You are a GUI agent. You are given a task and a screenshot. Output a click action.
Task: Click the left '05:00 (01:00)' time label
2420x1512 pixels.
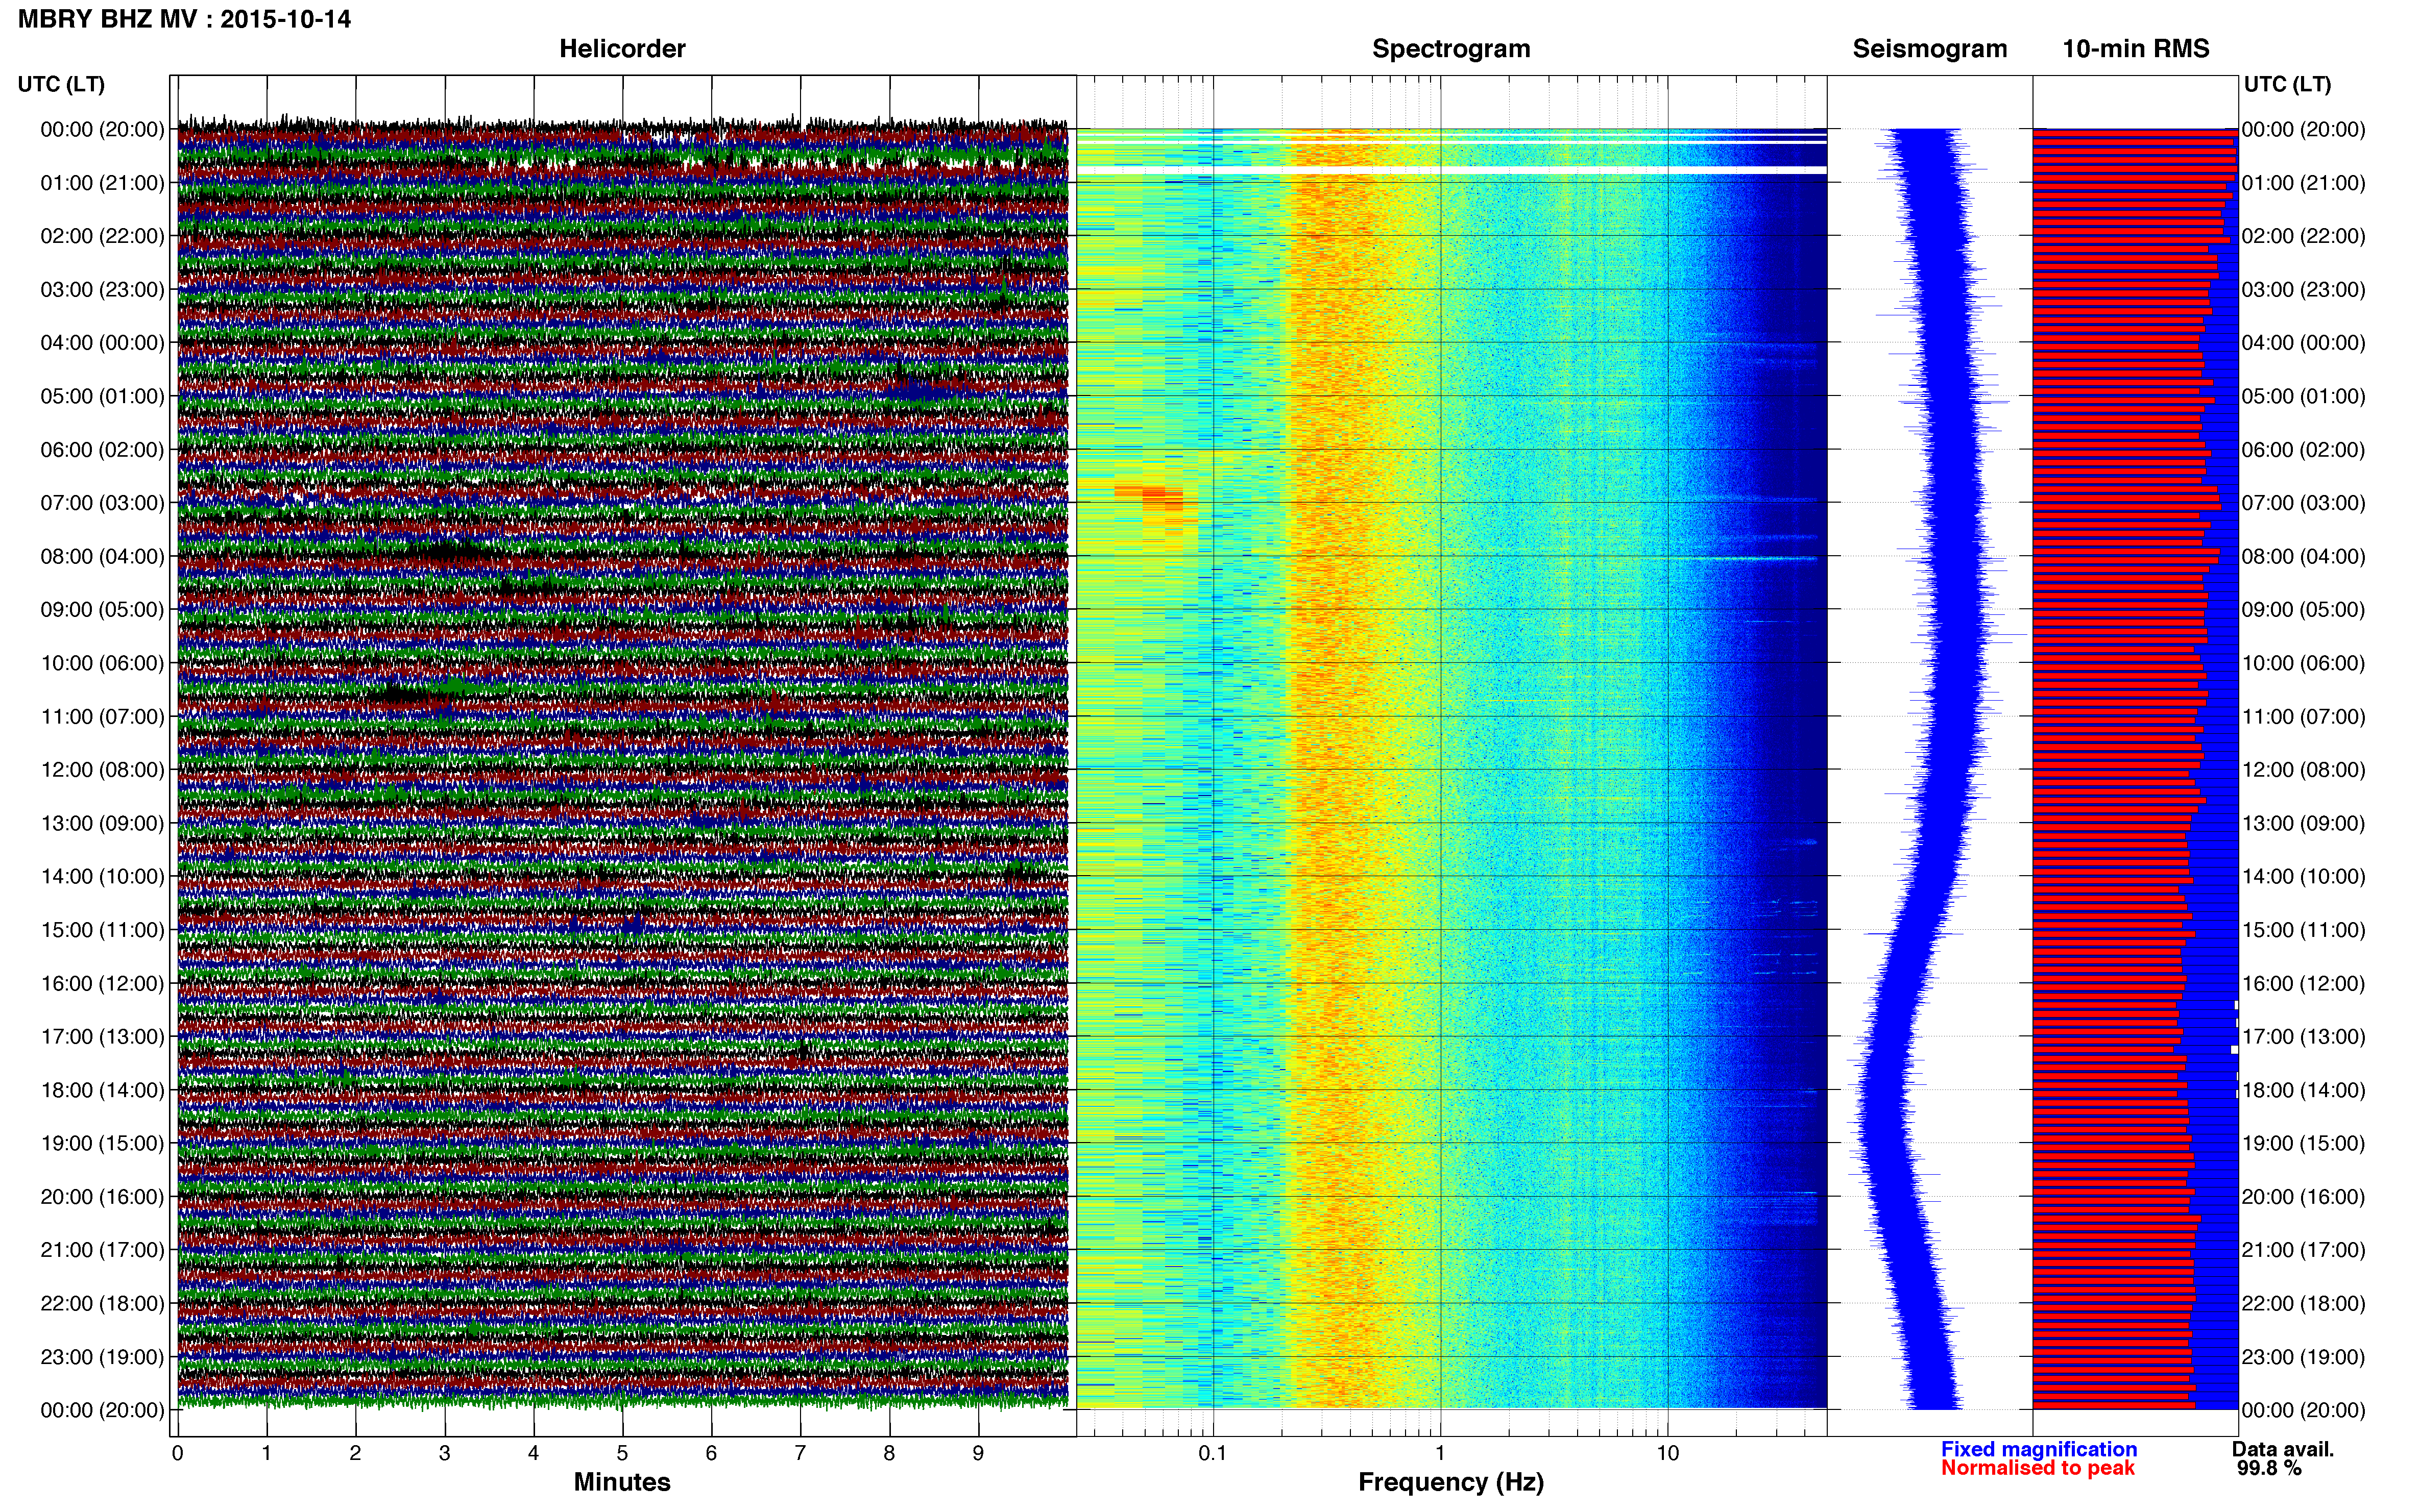pyautogui.click(x=102, y=396)
